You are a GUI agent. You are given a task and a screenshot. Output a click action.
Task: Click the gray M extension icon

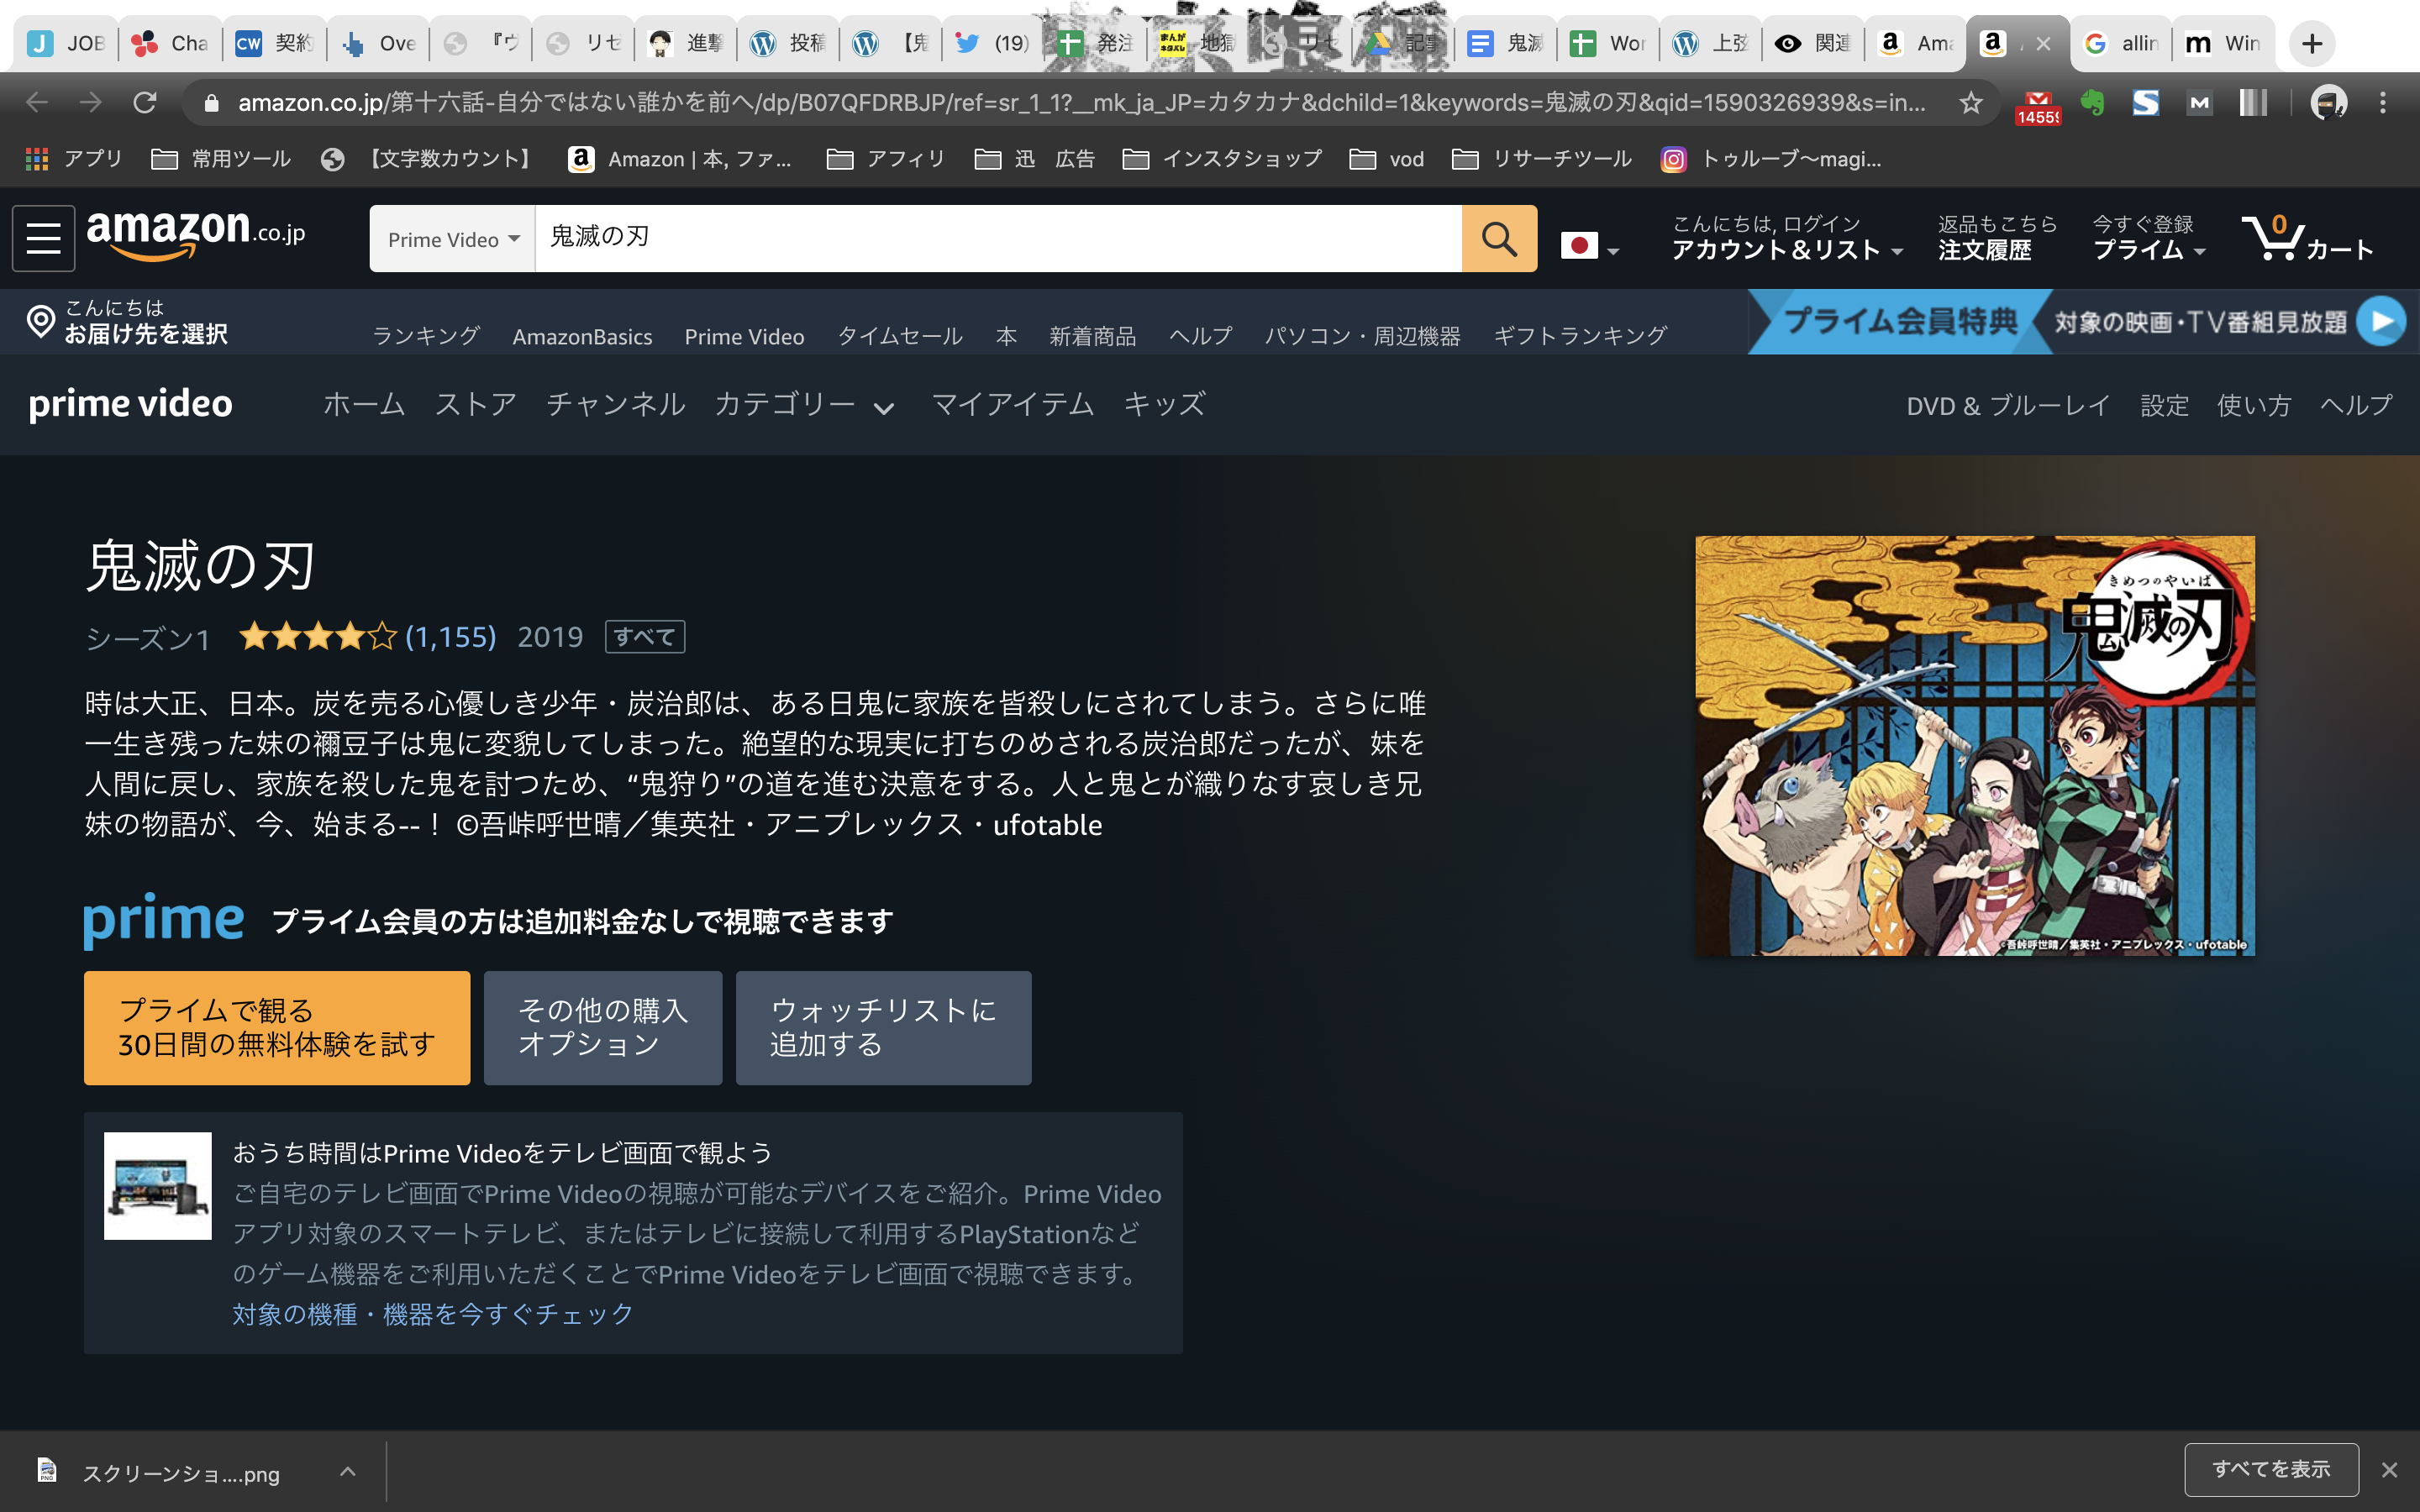[x=2199, y=102]
